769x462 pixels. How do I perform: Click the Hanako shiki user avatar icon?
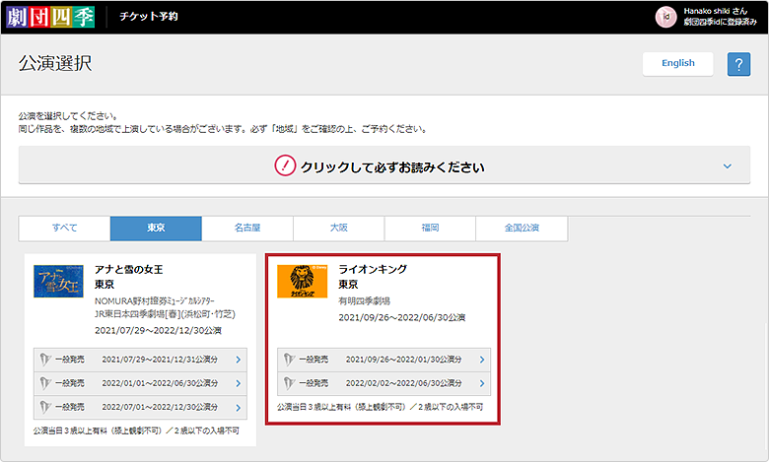pos(666,17)
